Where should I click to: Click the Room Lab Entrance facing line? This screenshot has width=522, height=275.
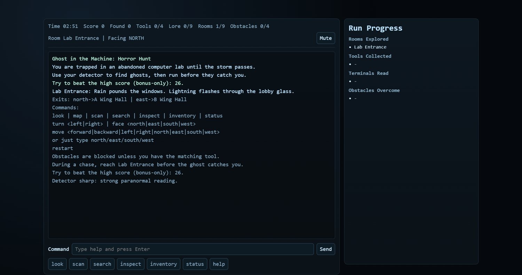(x=96, y=38)
